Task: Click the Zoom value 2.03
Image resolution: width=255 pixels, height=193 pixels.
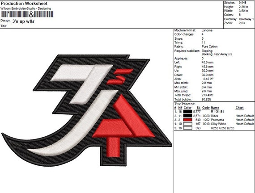Action: 242,23
